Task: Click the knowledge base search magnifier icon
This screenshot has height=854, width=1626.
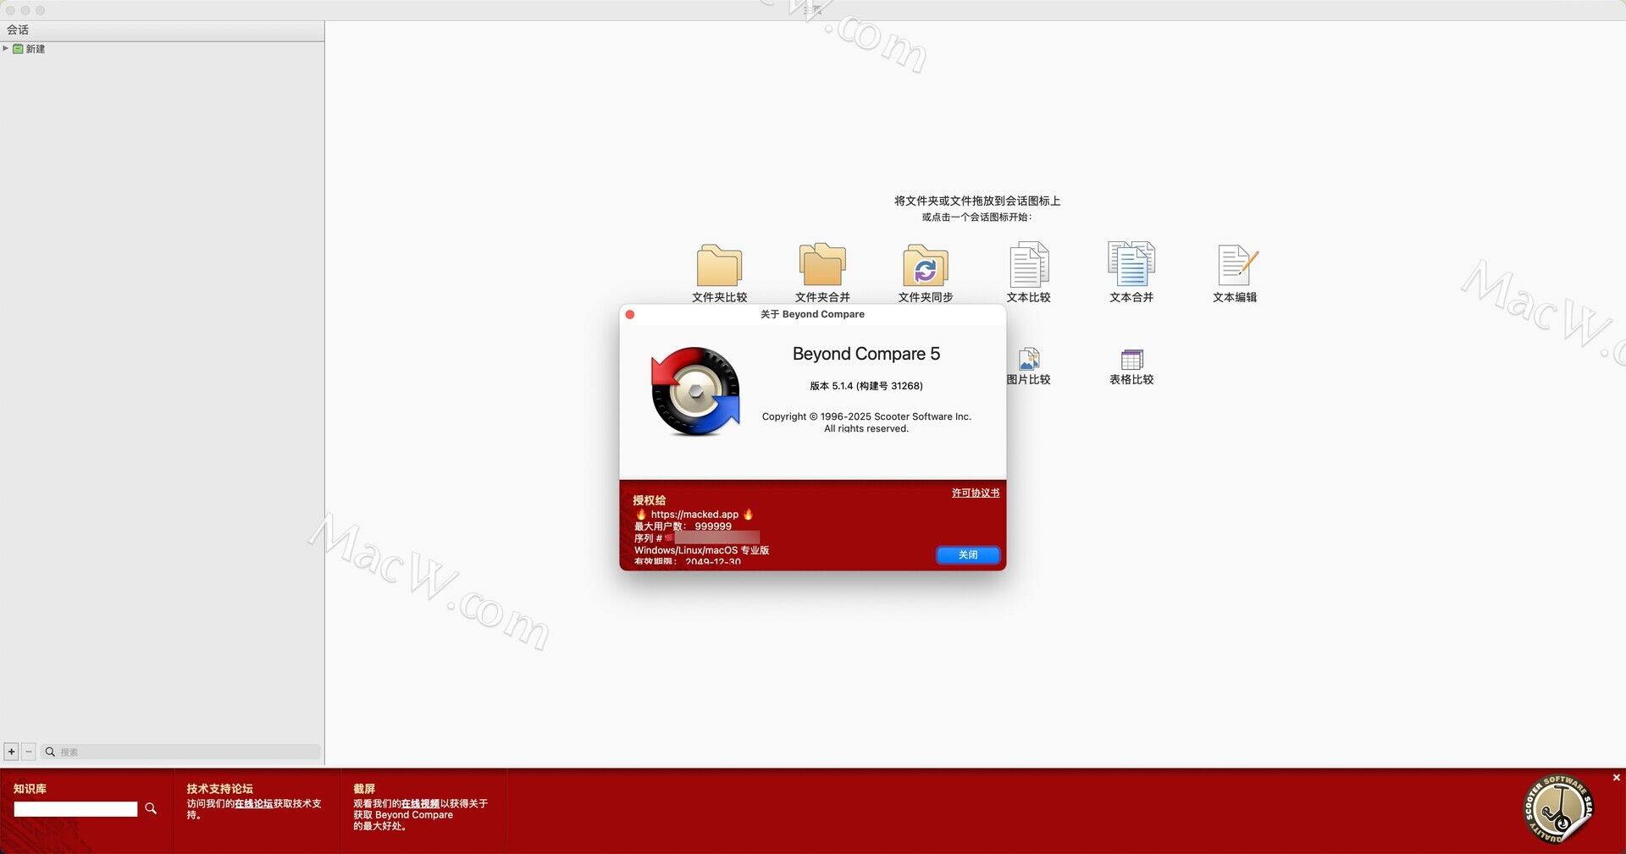Action: pos(151,808)
